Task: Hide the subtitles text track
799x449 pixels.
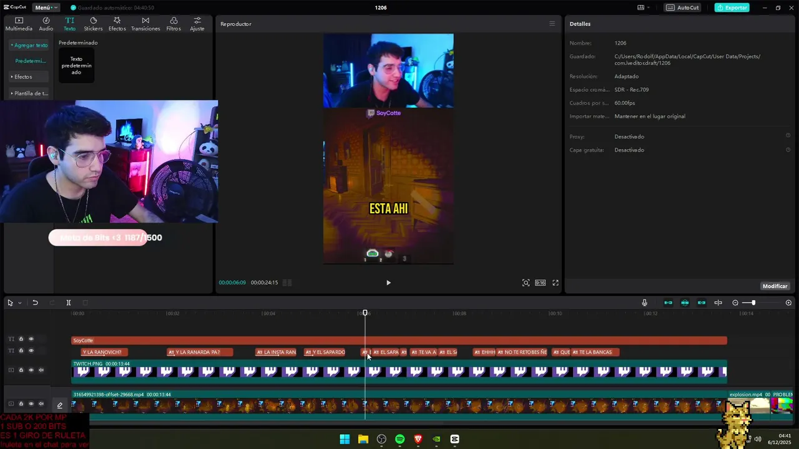Action: tap(31, 350)
